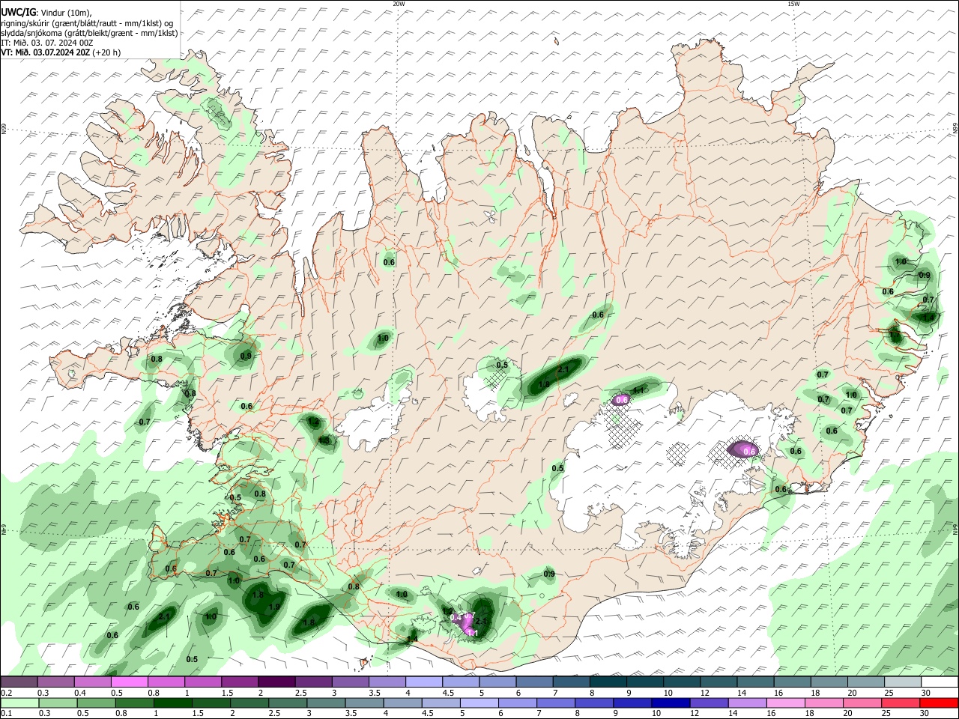The image size is (959, 719).
Task: Click the dark blue rain swatch between 10 and 12
Action: (x=669, y=703)
